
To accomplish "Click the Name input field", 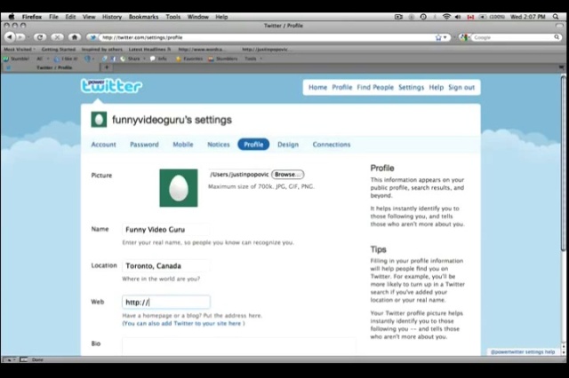I will 166,230.
